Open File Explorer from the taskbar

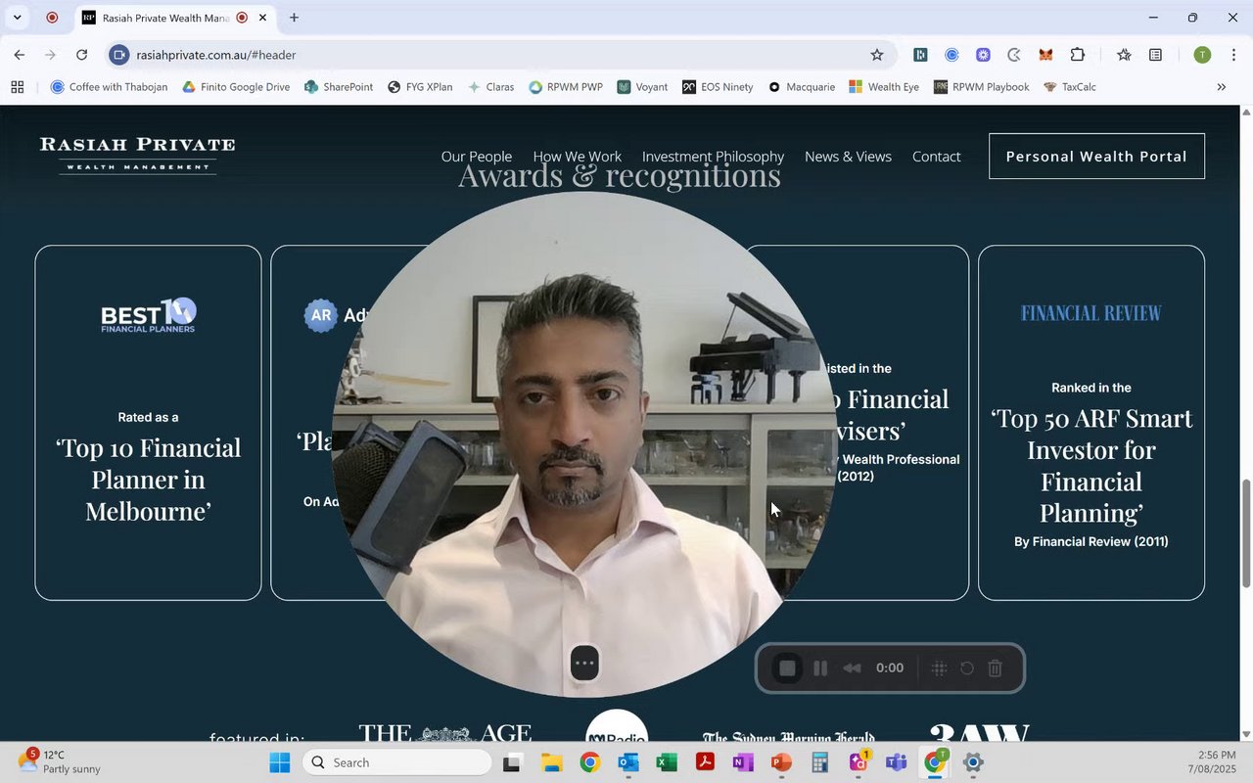tap(552, 762)
